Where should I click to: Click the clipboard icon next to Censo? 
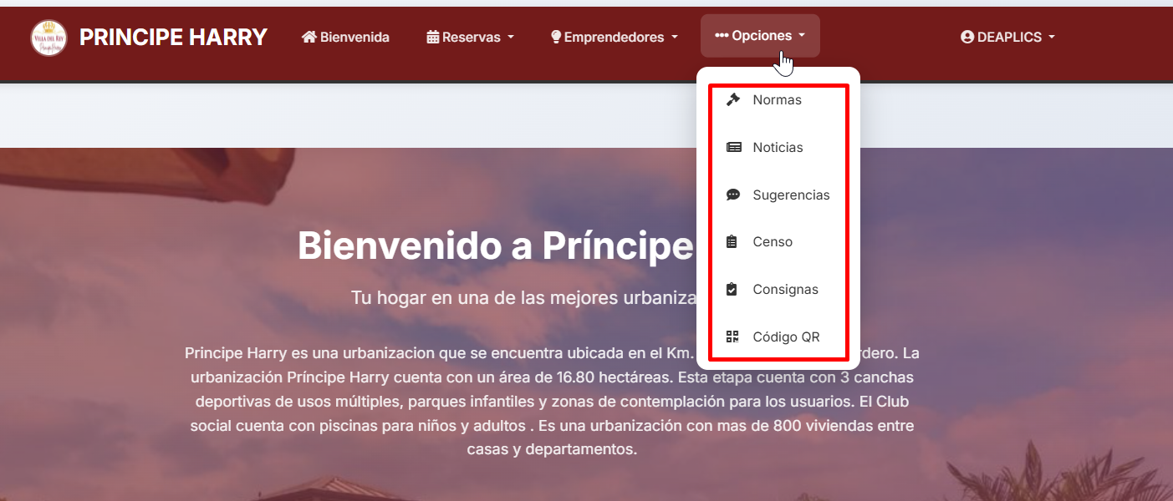(732, 241)
